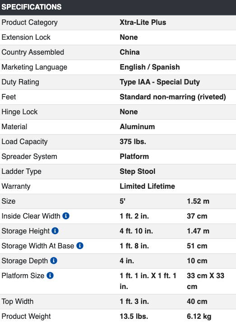Select the Standard non-marring (riveted) feet value
Viewport: 236px width, 331px height.
pos(173,97)
